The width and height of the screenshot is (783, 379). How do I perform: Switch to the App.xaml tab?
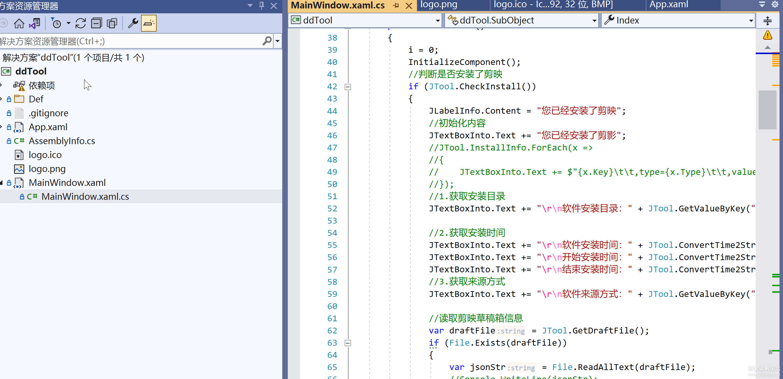[x=668, y=5]
